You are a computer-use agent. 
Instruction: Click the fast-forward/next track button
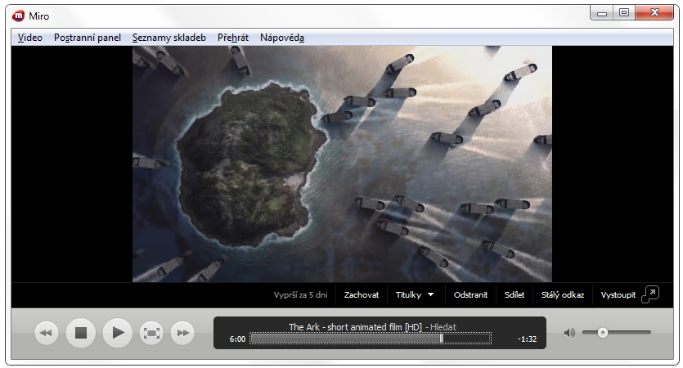click(182, 333)
